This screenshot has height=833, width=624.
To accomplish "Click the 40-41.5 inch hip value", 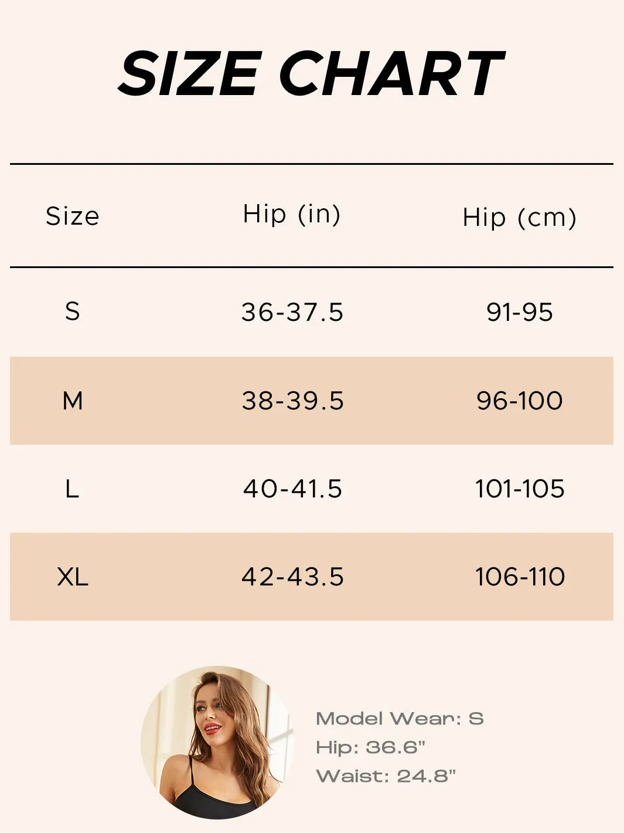I will click(292, 489).
